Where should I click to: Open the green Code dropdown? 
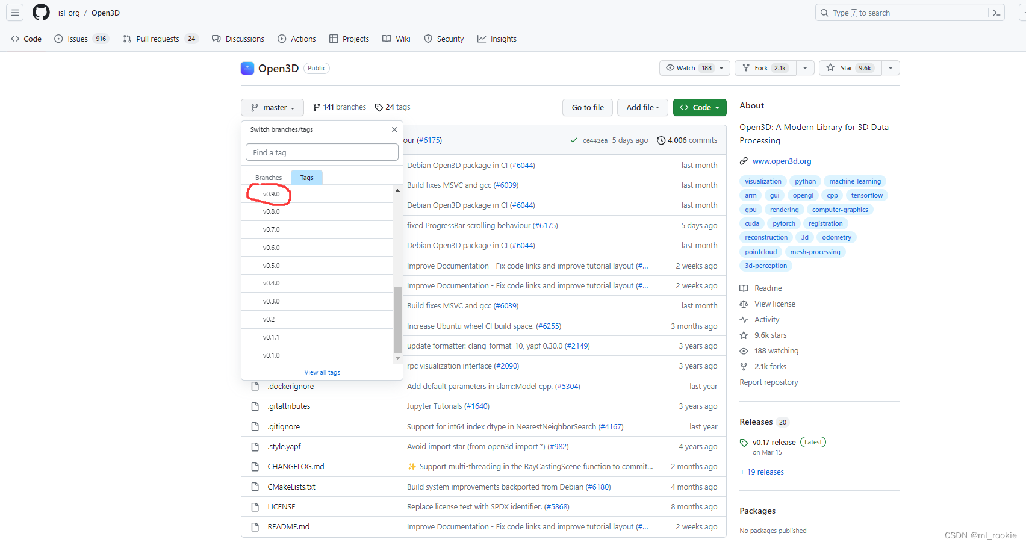coord(700,108)
